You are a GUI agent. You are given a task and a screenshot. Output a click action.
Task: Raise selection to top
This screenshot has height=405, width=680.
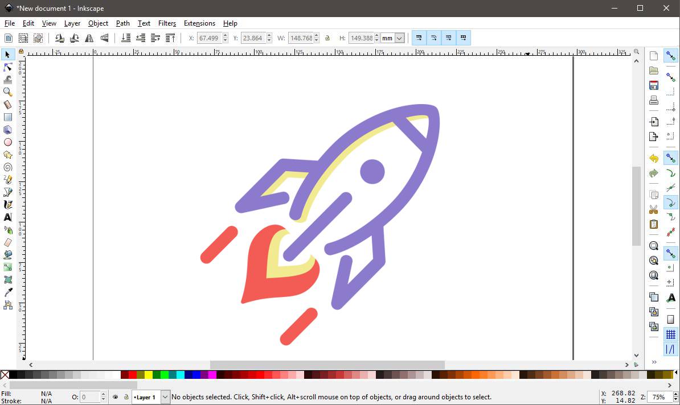click(x=169, y=38)
